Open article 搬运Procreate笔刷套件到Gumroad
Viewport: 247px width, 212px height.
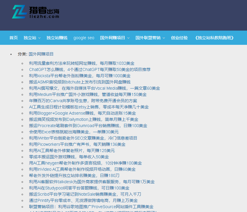click(88, 126)
